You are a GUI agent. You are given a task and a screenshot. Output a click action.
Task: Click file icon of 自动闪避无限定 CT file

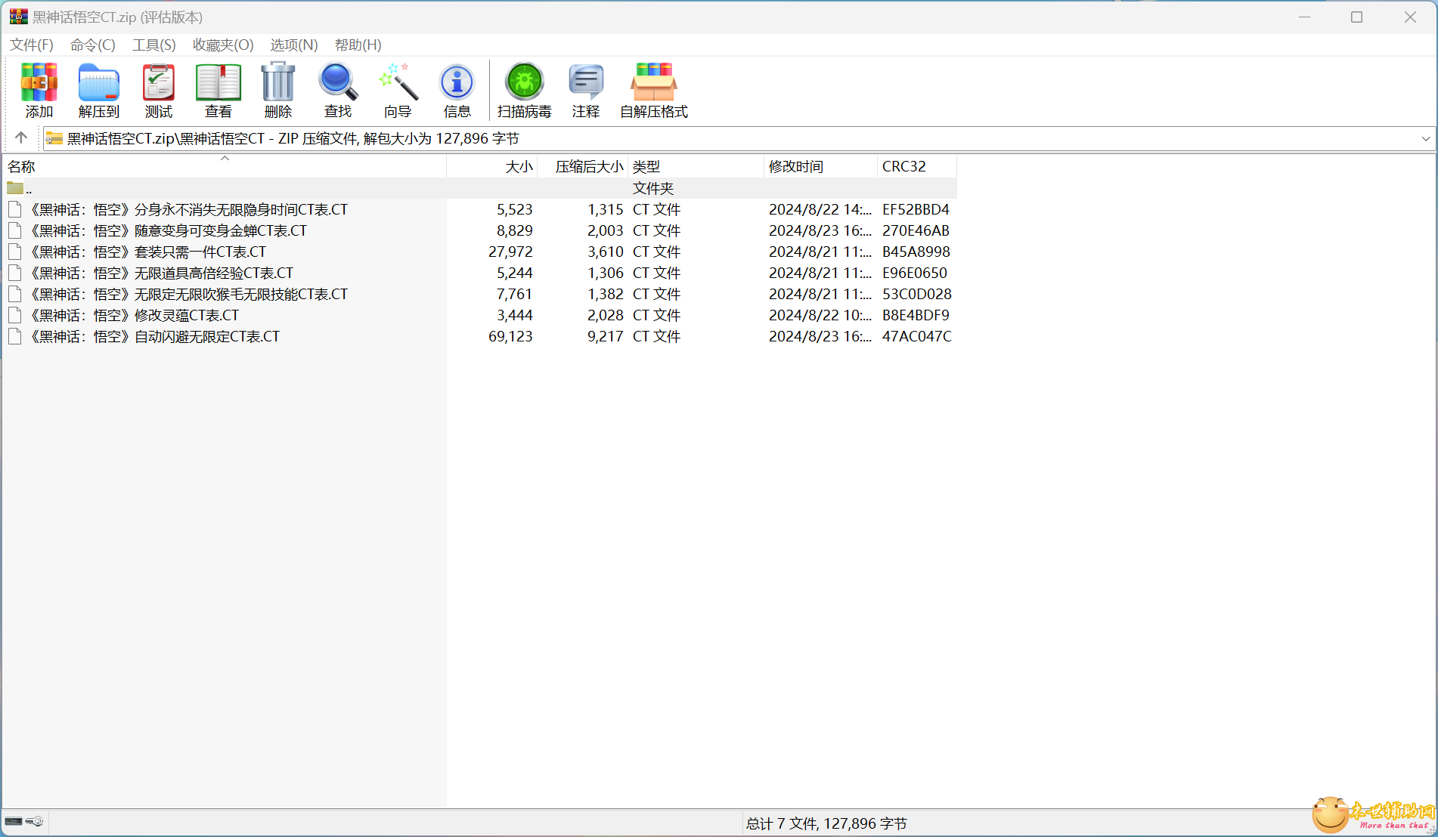[x=14, y=336]
